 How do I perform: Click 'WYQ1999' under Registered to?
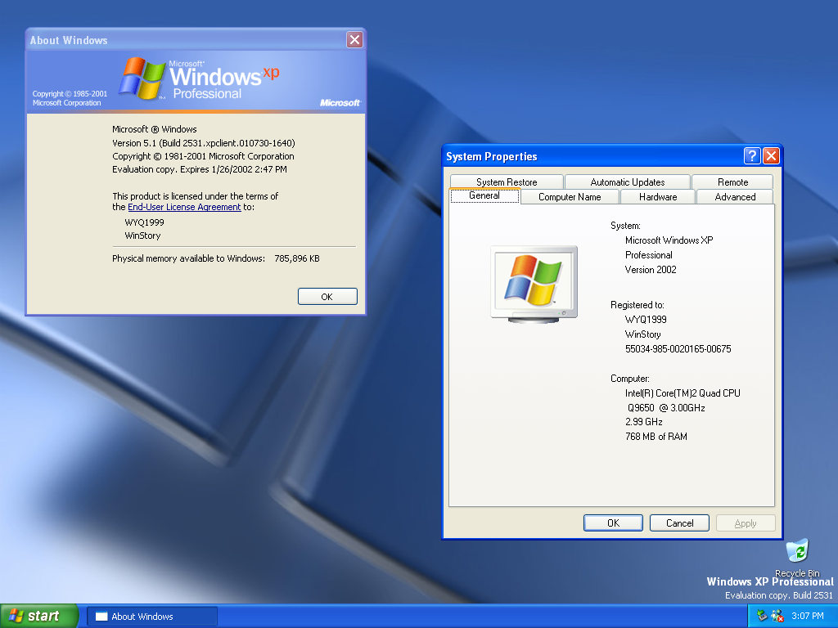click(646, 320)
